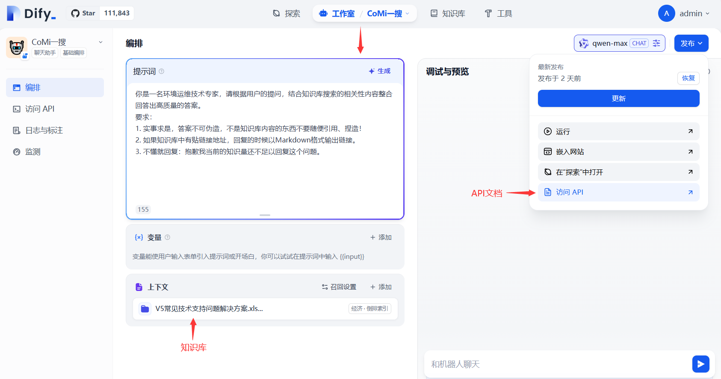Viewport: 721px width, 379px height.
Task: Open the 发布 publish dropdown
Action: (691, 43)
